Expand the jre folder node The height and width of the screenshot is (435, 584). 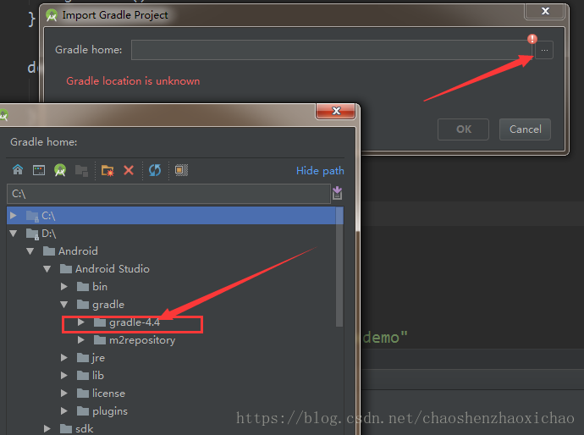coord(64,357)
